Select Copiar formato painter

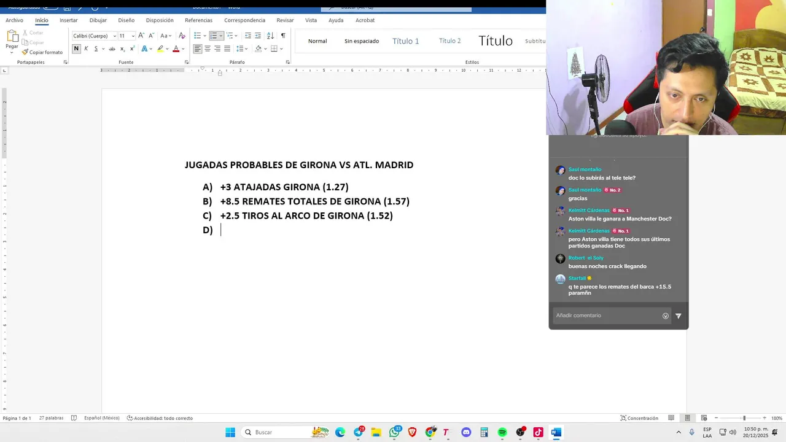pos(42,52)
